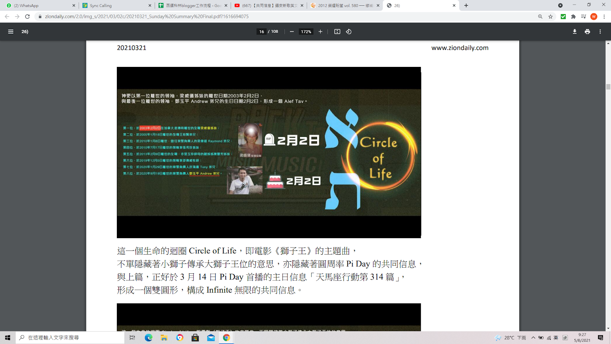Open PDF viewer more actions menu
Image resolution: width=611 pixels, height=344 pixels.
(600, 32)
